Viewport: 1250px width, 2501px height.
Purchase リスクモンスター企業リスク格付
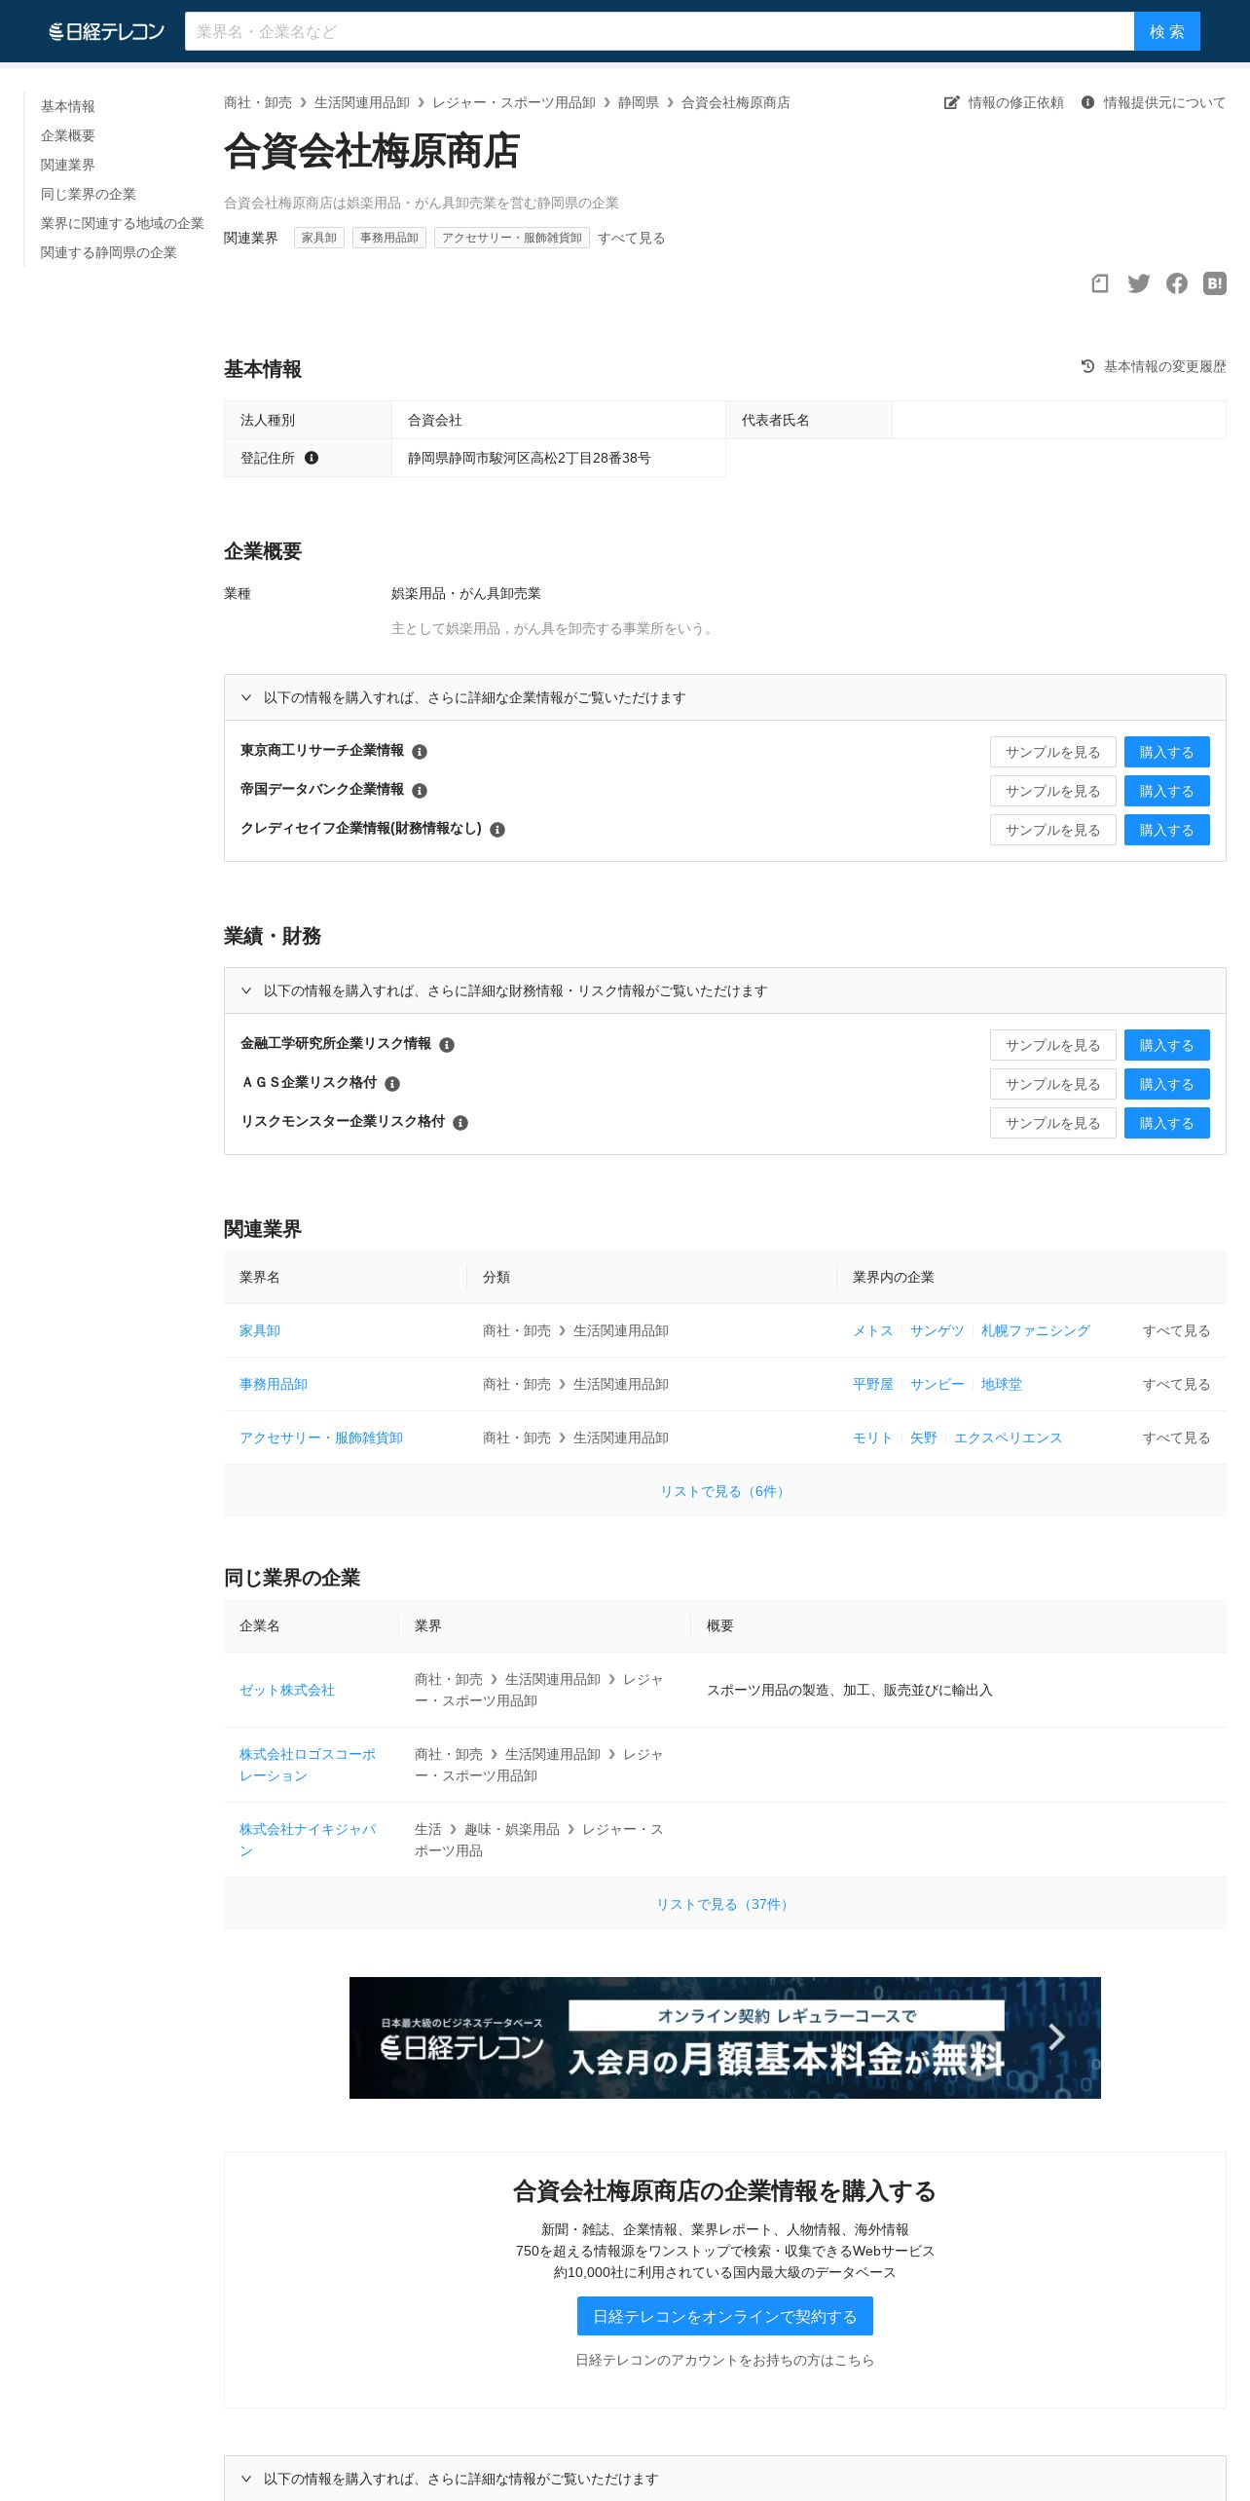[1167, 1123]
